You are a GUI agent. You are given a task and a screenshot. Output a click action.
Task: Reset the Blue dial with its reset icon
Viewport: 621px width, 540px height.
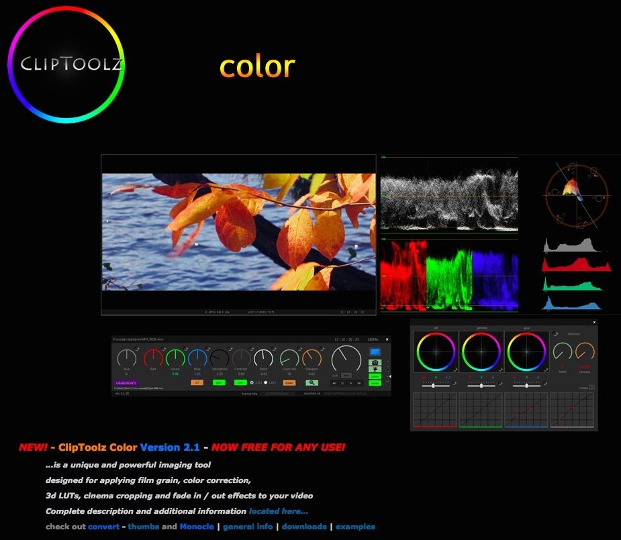click(207, 349)
